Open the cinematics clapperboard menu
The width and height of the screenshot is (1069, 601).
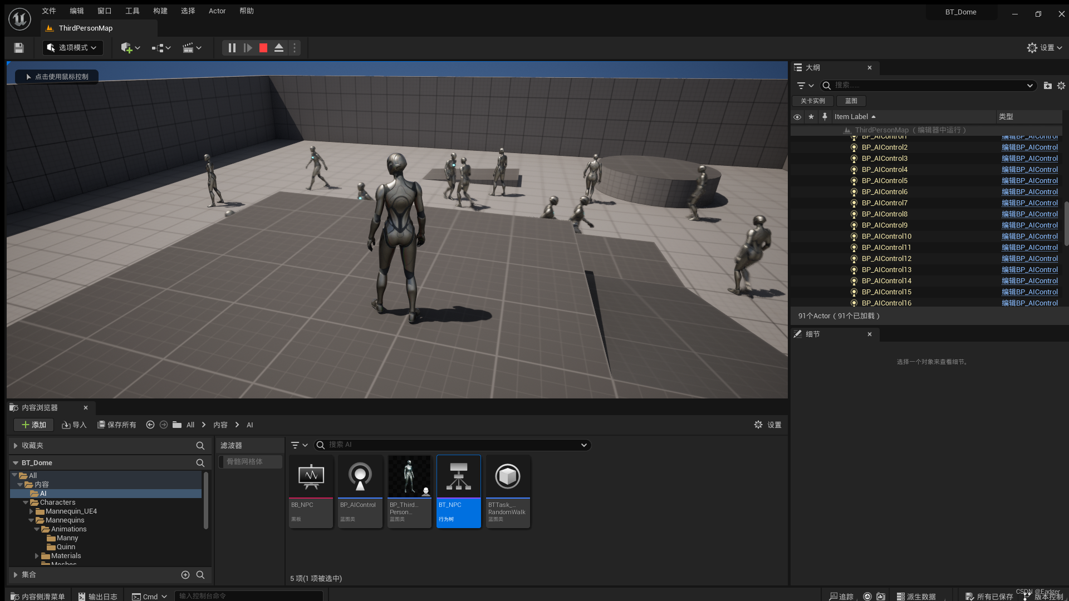(188, 48)
